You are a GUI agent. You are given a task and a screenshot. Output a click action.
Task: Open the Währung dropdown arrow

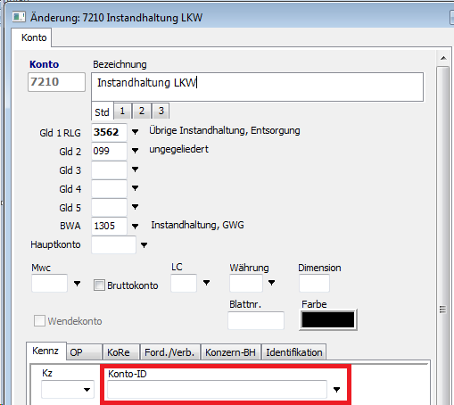(x=271, y=283)
